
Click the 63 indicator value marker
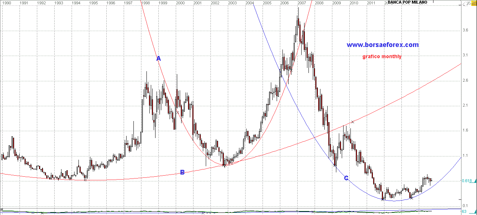pyautogui.click(x=464, y=211)
